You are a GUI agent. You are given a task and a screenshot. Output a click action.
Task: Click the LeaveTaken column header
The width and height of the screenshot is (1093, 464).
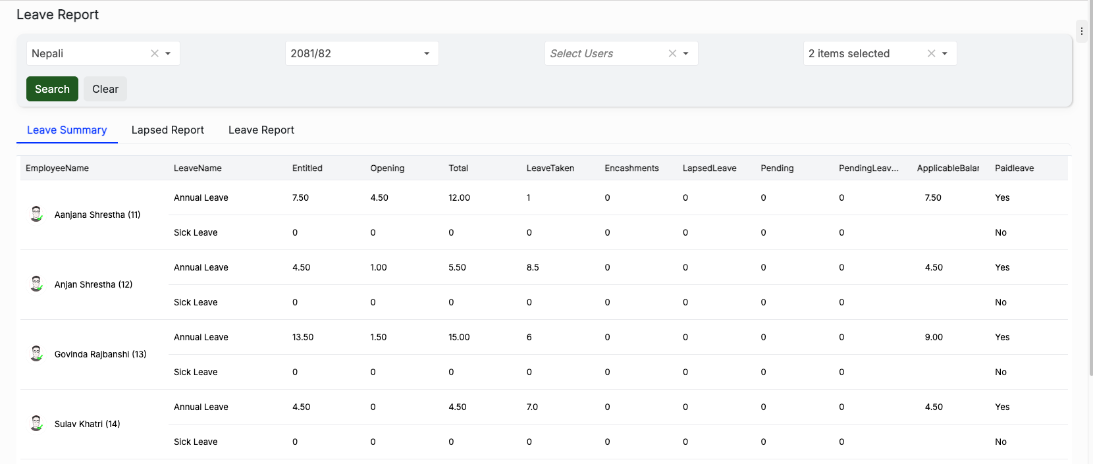(550, 168)
